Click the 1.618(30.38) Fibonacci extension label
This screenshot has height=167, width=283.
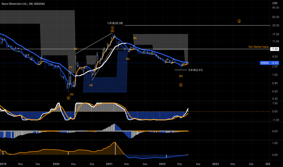pyautogui.click(x=115, y=23)
